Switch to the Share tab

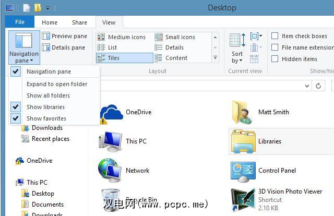coord(79,22)
